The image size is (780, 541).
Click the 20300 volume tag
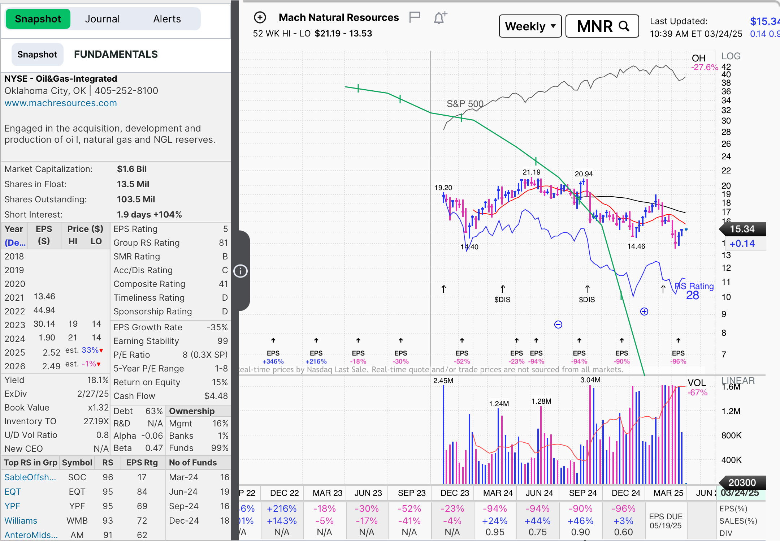click(x=742, y=482)
